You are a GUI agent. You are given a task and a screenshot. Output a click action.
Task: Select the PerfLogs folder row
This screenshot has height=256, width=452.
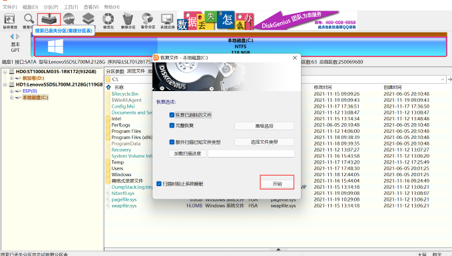[120, 125]
